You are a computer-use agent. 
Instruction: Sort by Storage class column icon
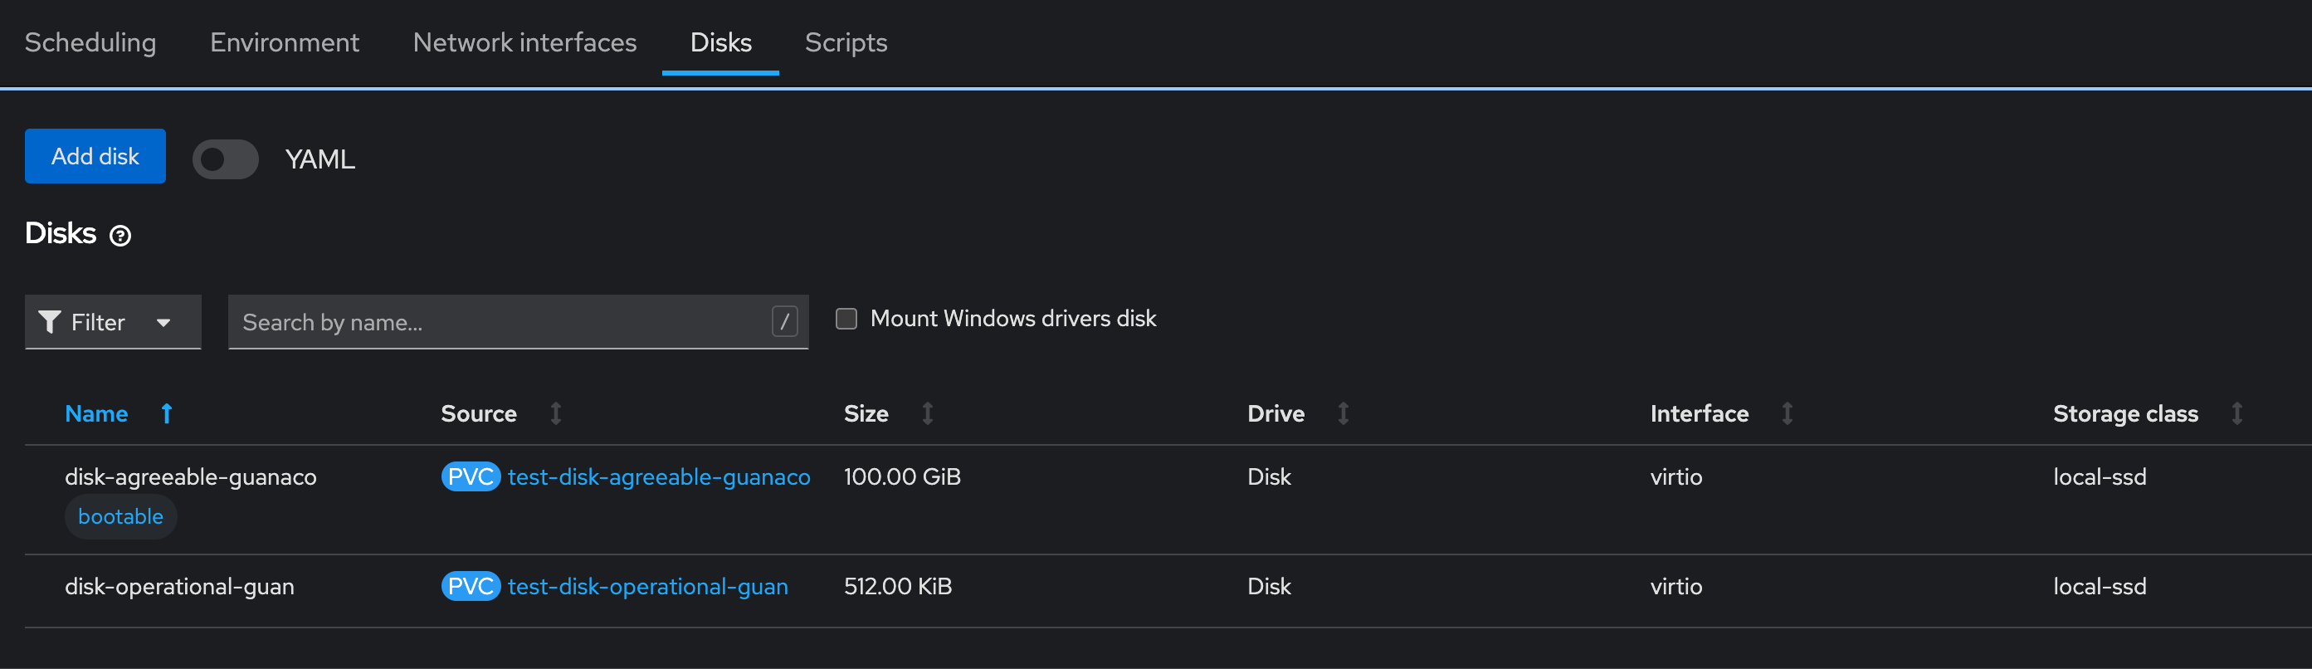point(2236,413)
